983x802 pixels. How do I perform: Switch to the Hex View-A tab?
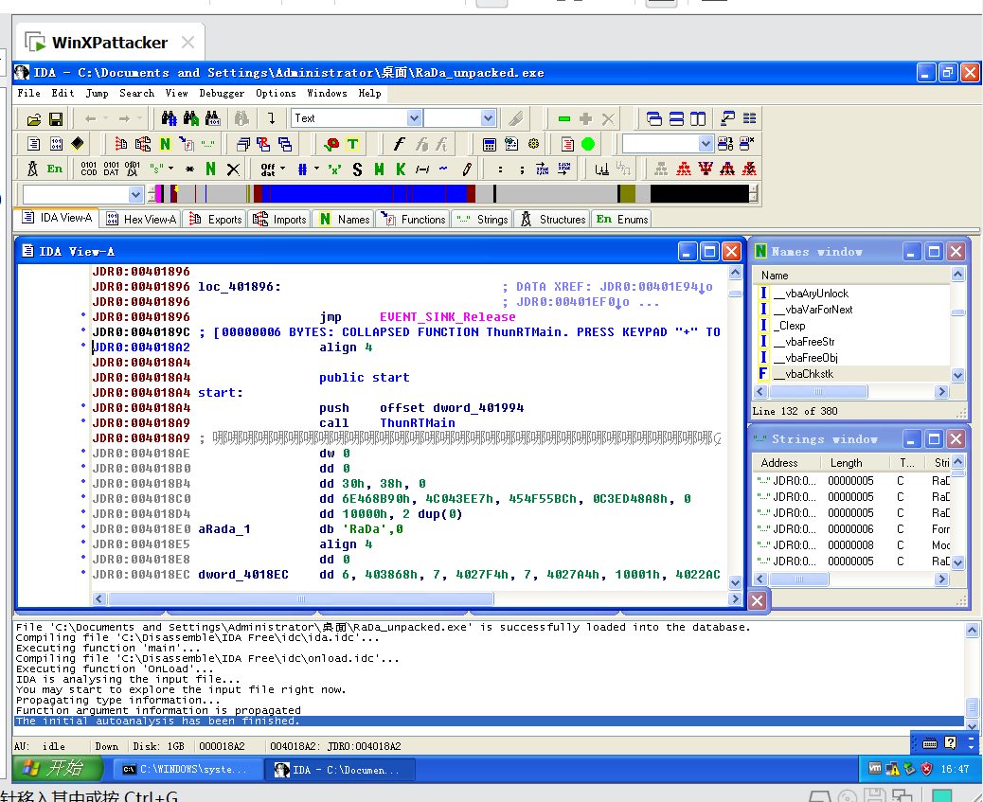(x=141, y=219)
